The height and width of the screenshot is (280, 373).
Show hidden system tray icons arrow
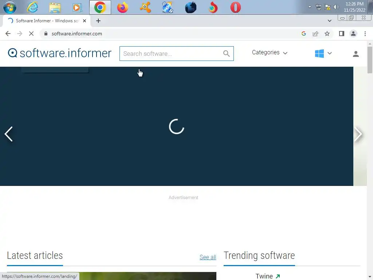[x=310, y=7]
